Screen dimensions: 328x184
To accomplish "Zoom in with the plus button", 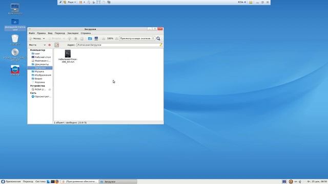I will click(117, 39).
